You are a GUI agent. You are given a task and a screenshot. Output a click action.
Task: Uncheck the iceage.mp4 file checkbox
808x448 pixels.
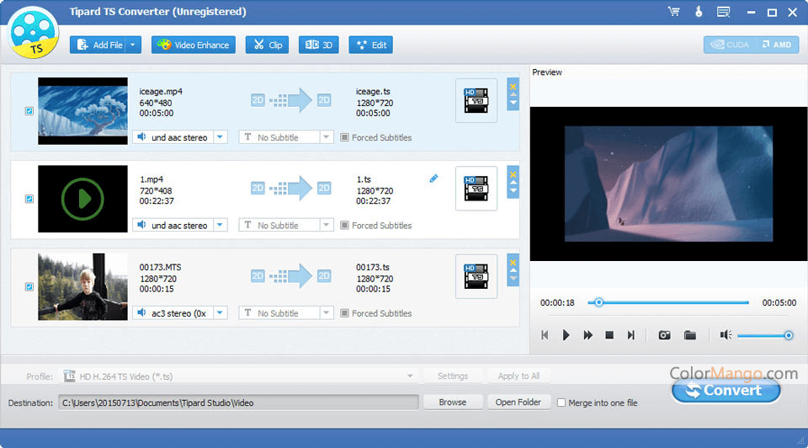tap(29, 111)
